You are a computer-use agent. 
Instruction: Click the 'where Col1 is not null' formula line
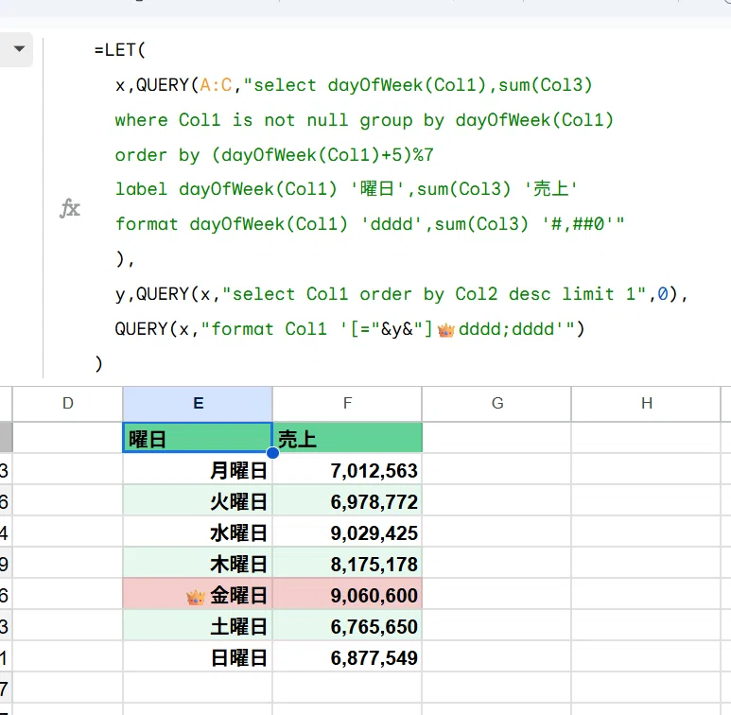click(364, 120)
